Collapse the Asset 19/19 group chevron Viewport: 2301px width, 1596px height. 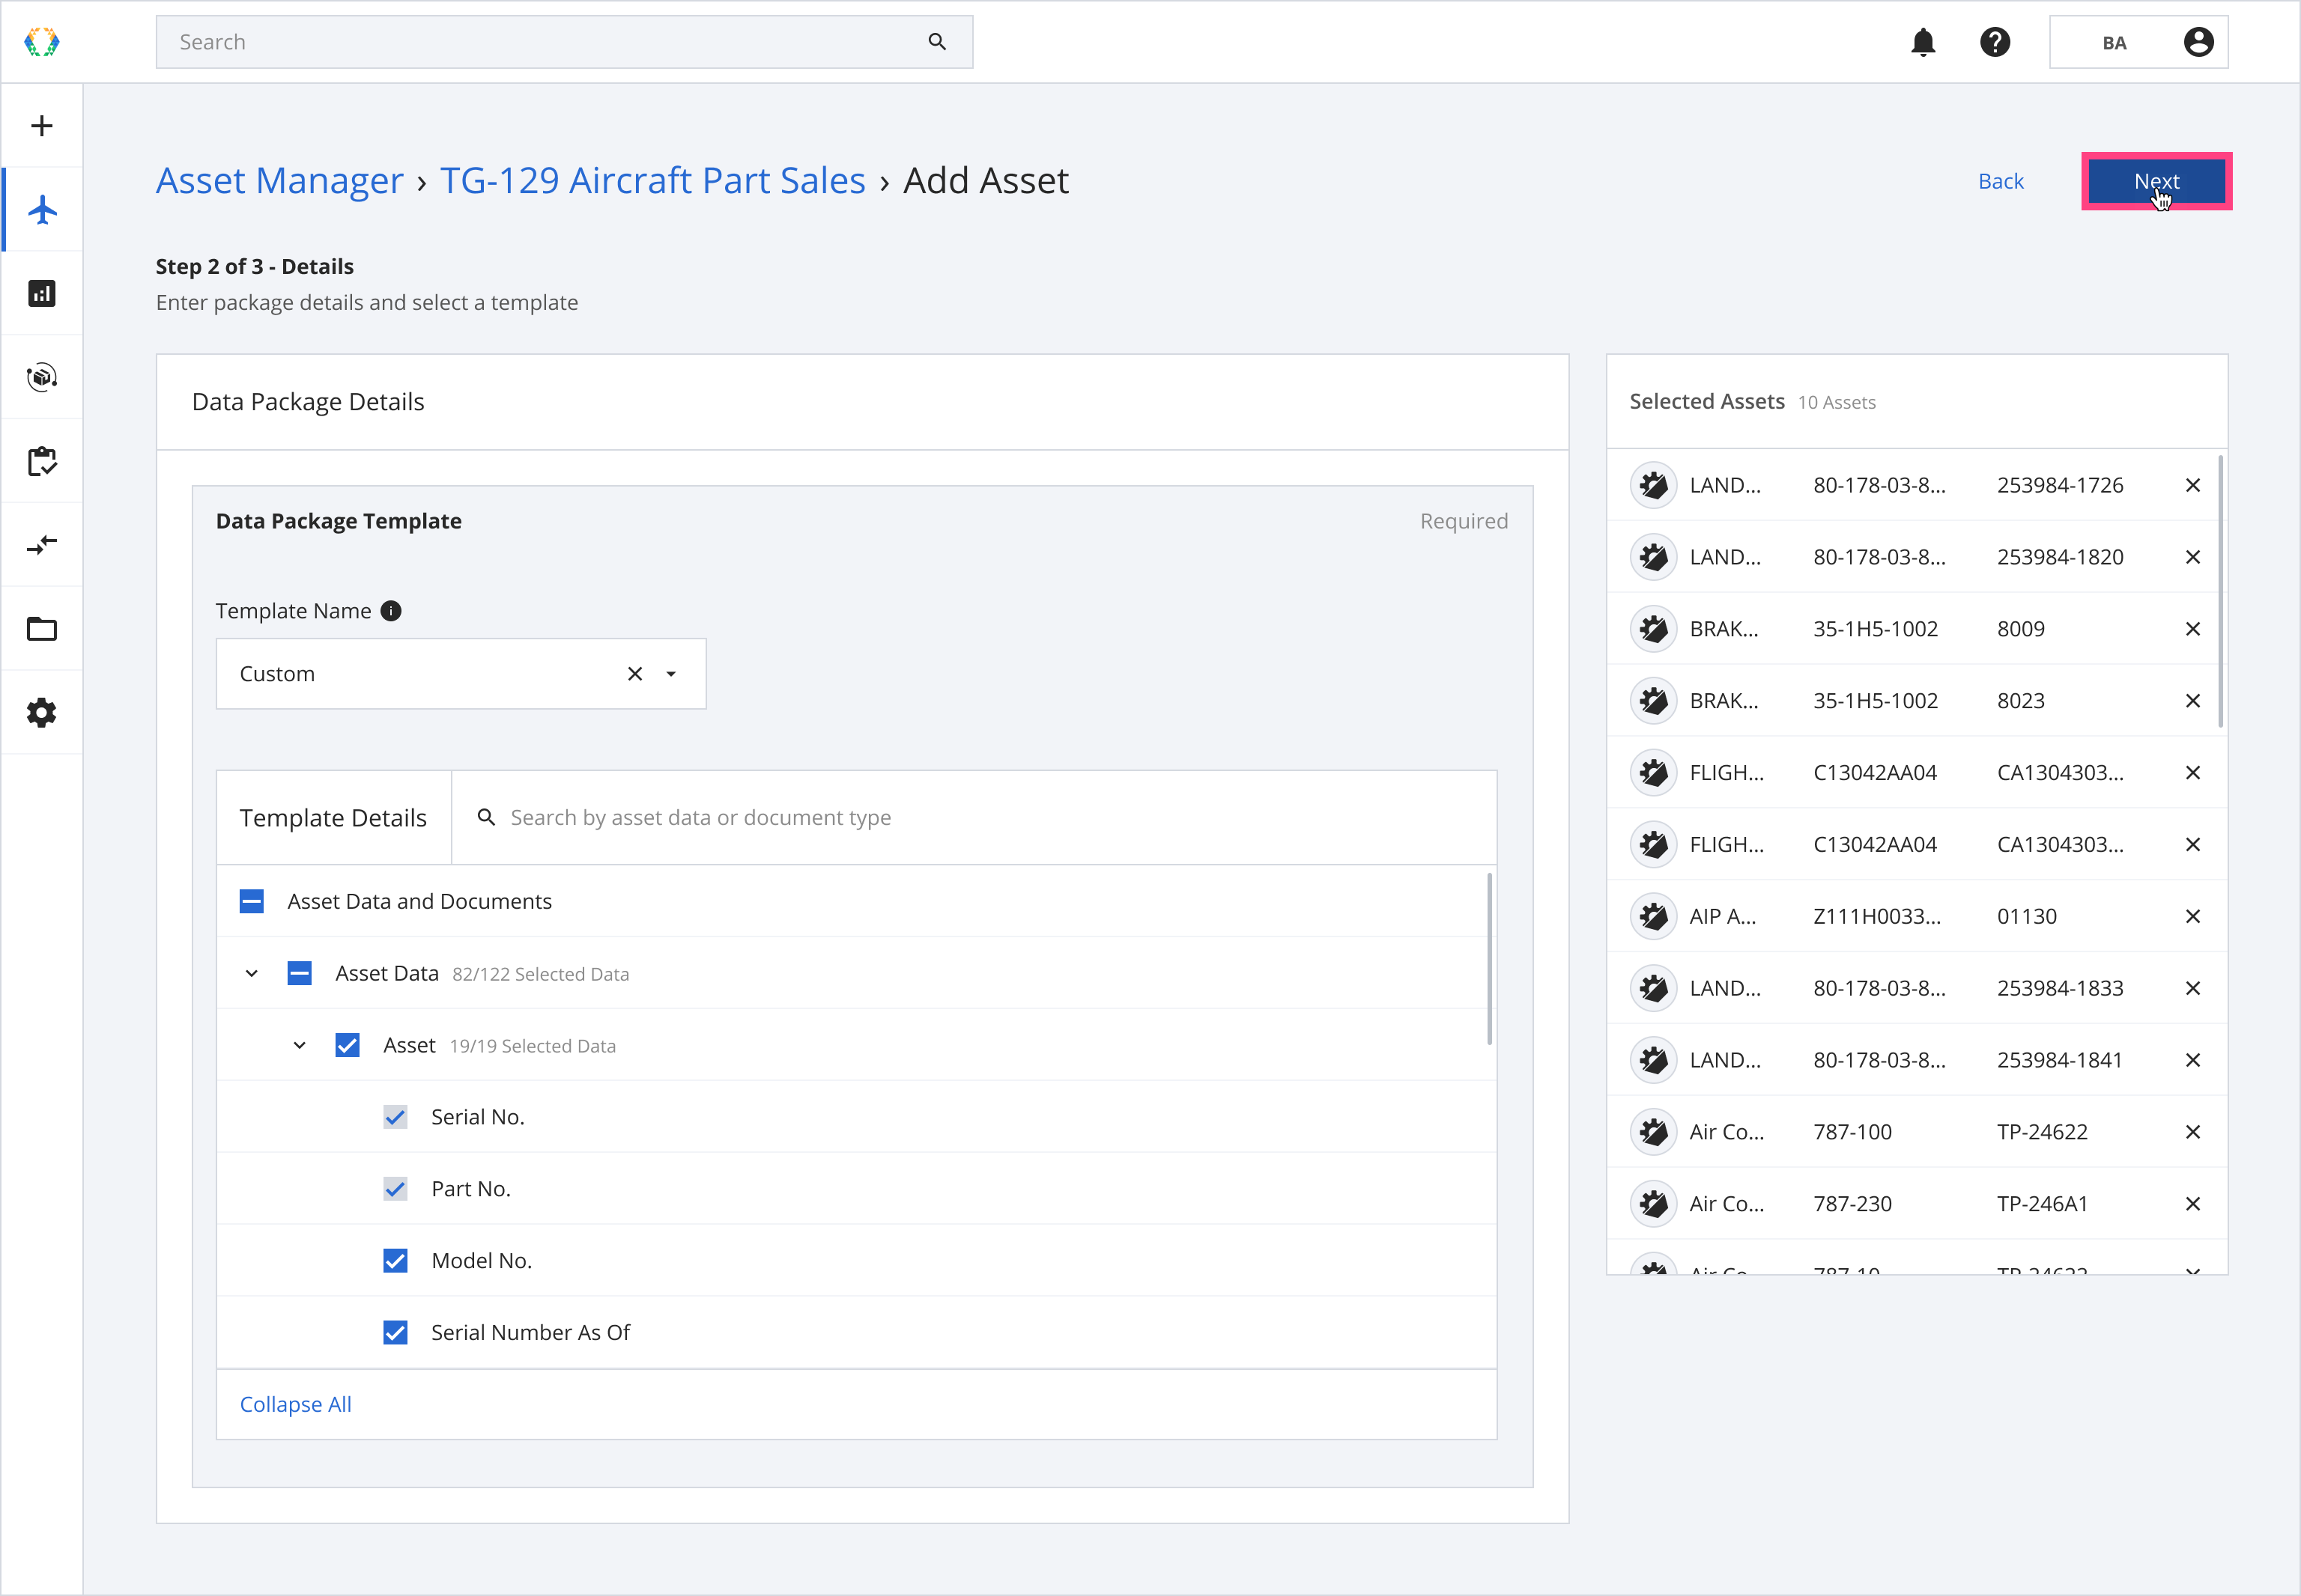[299, 1046]
